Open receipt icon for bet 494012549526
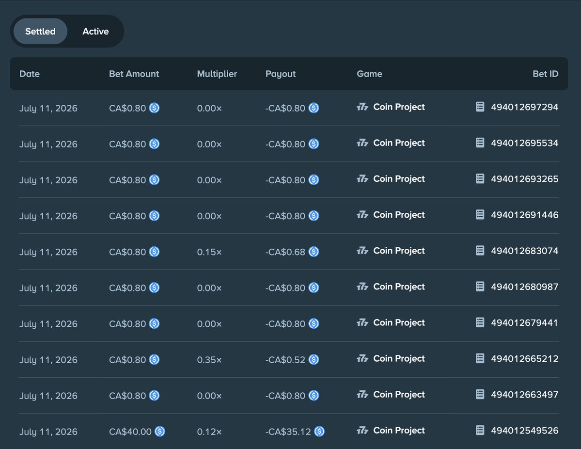Viewport: 581px width, 449px height. pyautogui.click(x=480, y=431)
